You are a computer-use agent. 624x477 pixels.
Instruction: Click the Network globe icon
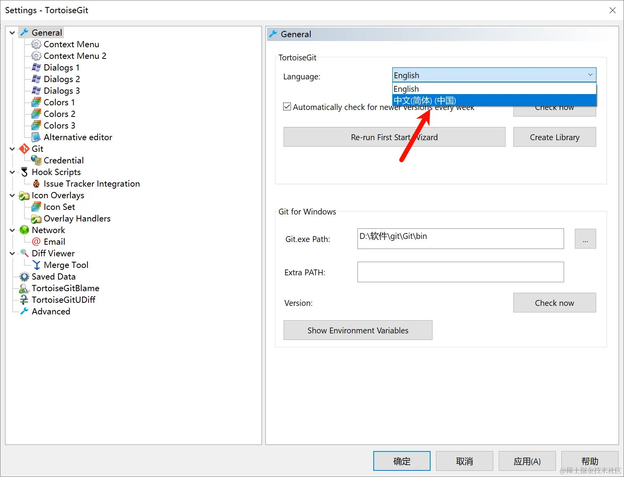pyautogui.click(x=24, y=230)
